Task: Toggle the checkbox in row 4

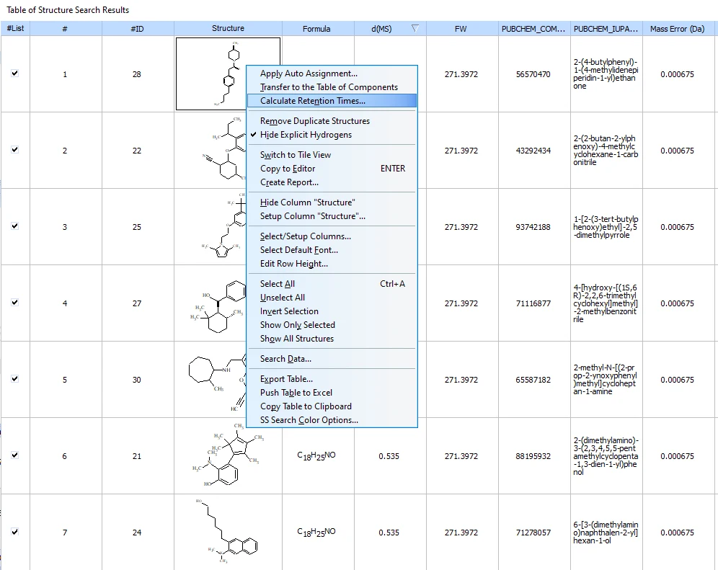Action: (14, 303)
